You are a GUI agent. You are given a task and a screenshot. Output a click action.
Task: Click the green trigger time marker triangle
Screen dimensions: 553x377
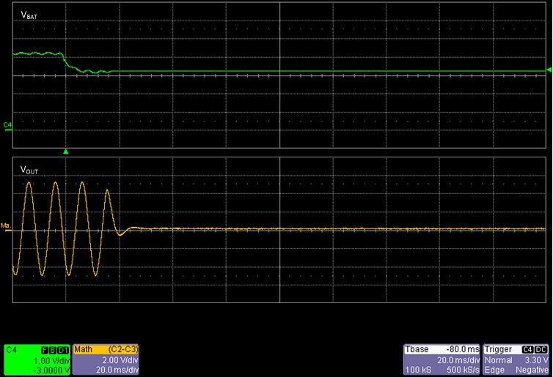(x=66, y=152)
